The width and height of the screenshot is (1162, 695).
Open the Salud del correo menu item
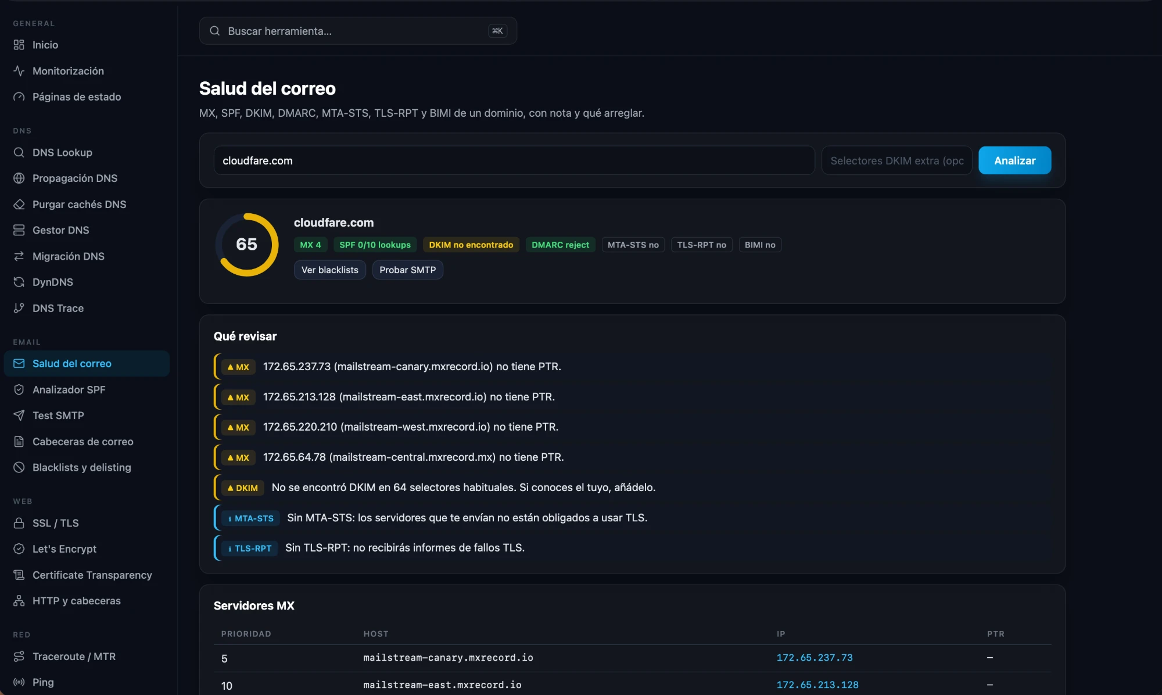(87, 363)
